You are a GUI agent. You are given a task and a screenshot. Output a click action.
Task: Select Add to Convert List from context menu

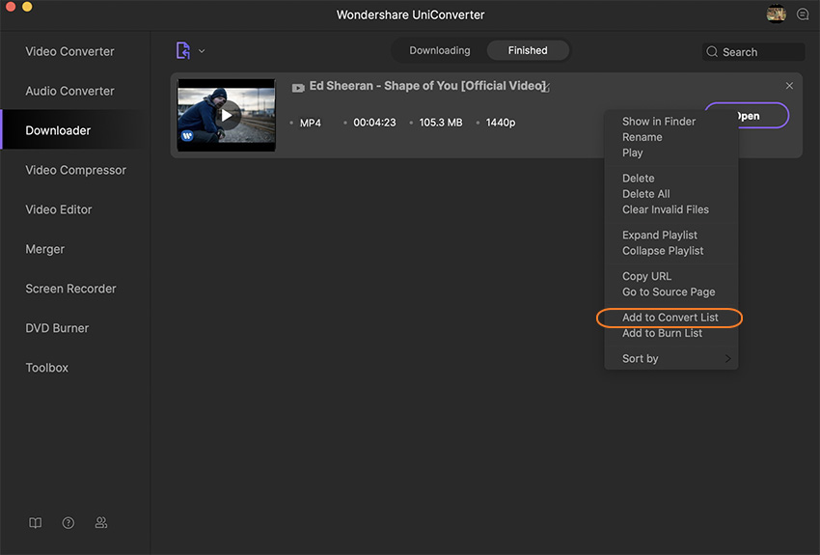click(x=670, y=318)
